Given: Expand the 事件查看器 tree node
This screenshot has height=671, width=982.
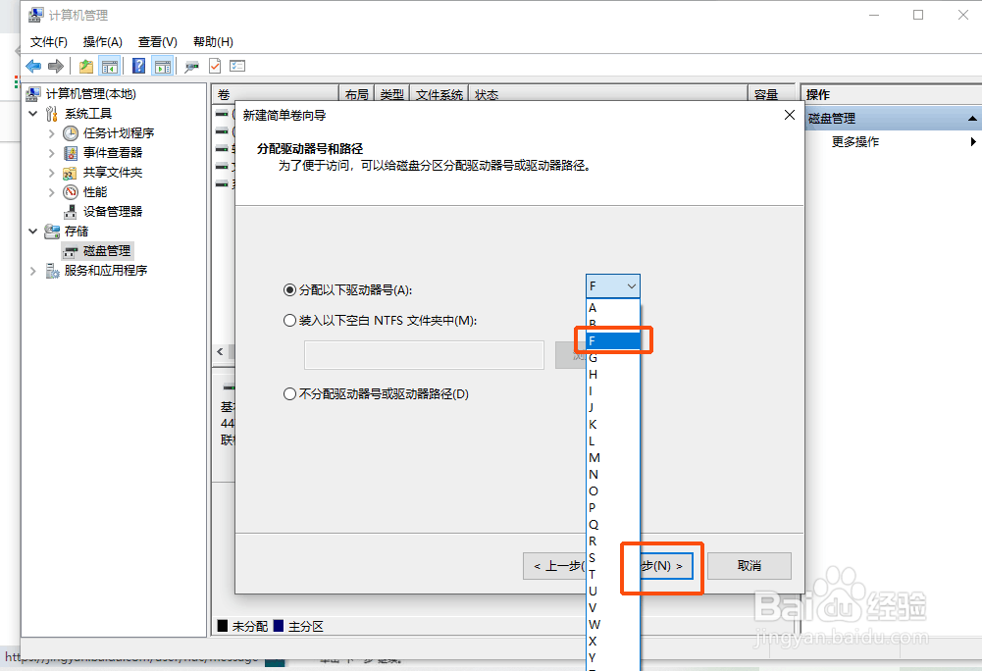Looking at the screenshot, I should coord(51,153).
